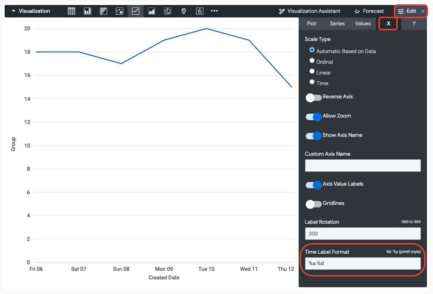Turn off the Allow Zoom toggle

pos(313,117)
